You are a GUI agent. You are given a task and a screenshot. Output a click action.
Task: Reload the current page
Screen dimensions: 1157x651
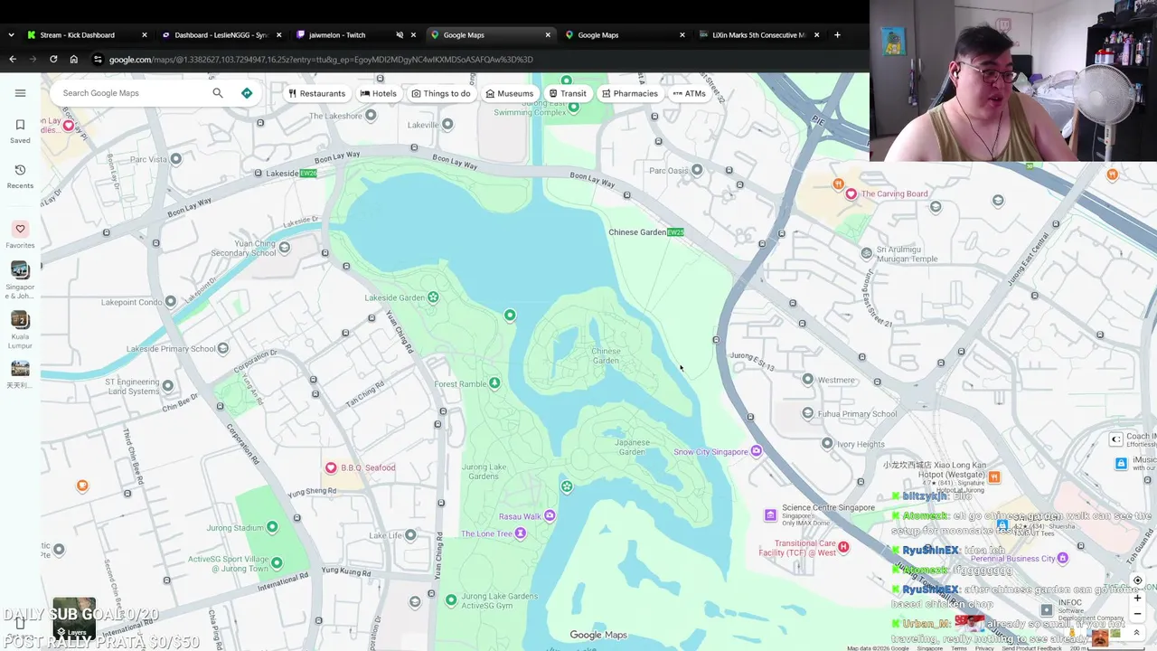(53, 60)
